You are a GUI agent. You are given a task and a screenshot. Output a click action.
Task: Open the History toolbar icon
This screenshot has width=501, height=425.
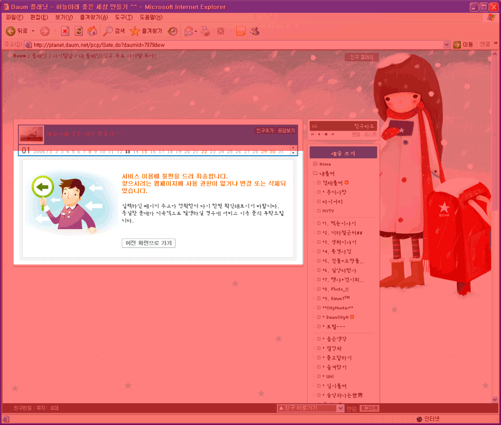pos(173,31)
